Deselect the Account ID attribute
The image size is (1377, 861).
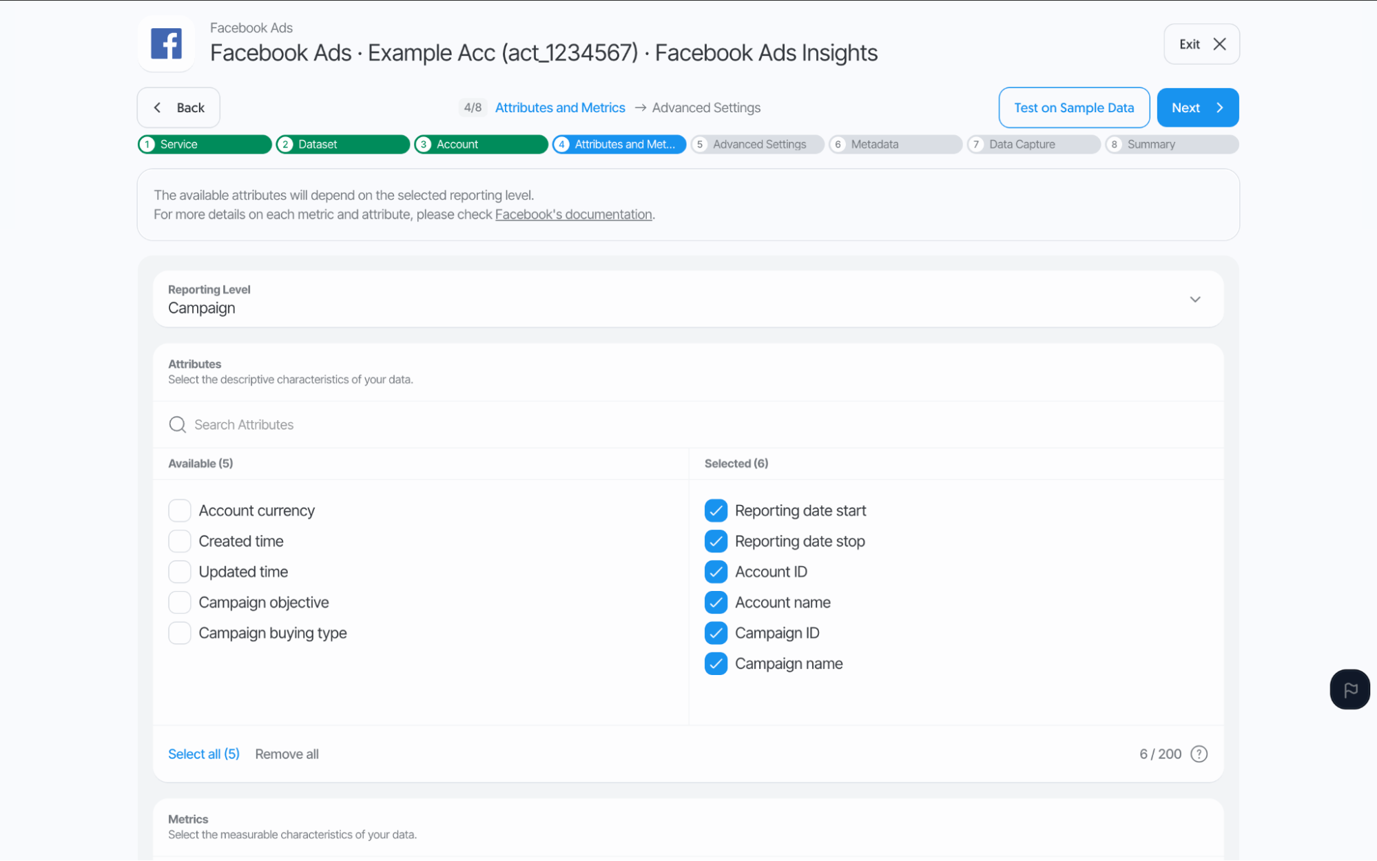[716, 572]
